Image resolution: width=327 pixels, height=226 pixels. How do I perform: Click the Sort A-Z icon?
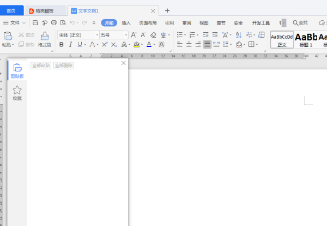tap(239, 35)
